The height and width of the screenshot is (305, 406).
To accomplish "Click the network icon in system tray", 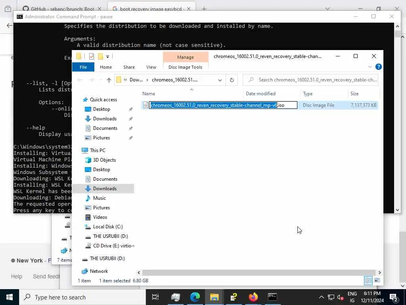I will tap(331, 297).
